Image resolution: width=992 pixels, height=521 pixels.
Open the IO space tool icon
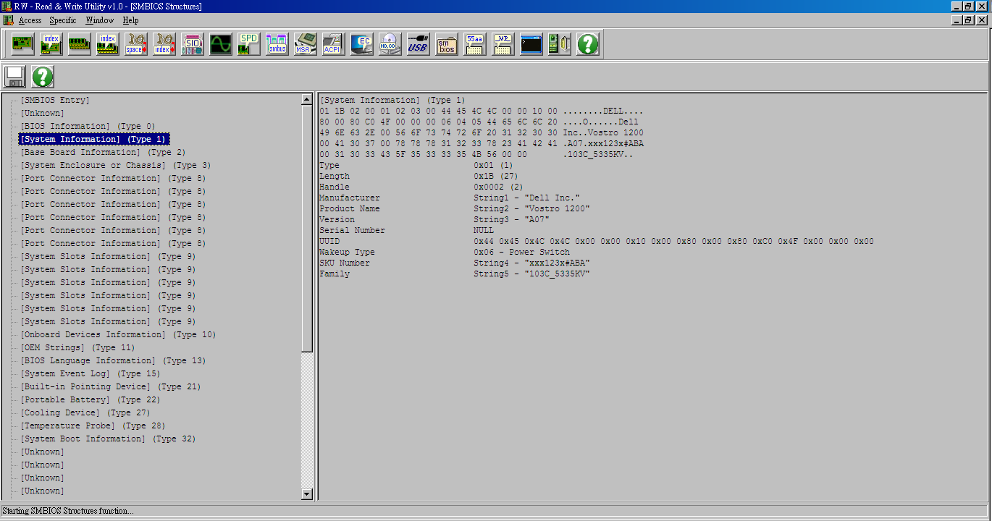coord(136,44)
